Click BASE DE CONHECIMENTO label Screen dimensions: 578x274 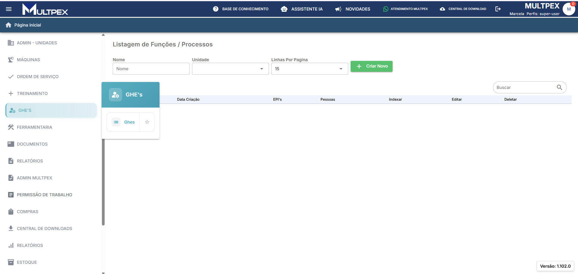[x=245, y=9]
